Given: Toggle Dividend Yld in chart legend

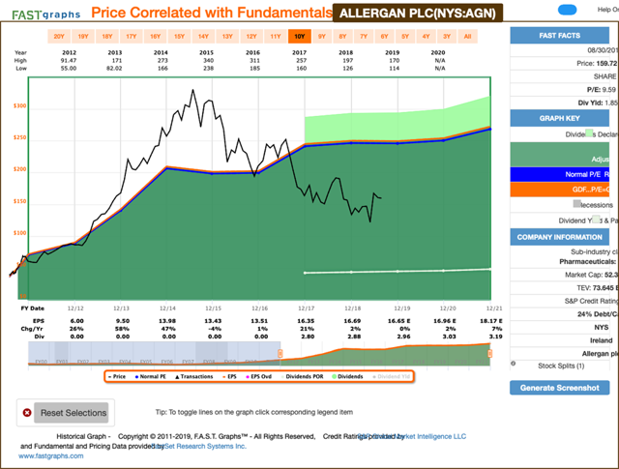Looking at the screenshot, I should coord(392,376).
